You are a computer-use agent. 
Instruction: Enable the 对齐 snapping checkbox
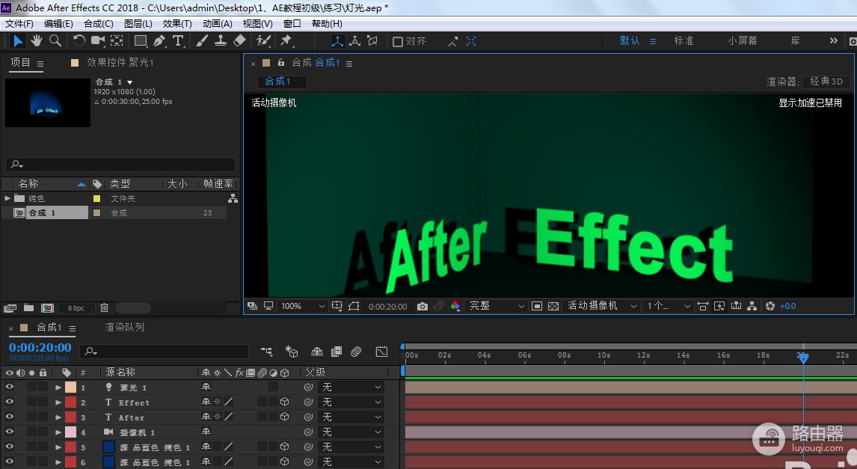[x=398, y=42]
